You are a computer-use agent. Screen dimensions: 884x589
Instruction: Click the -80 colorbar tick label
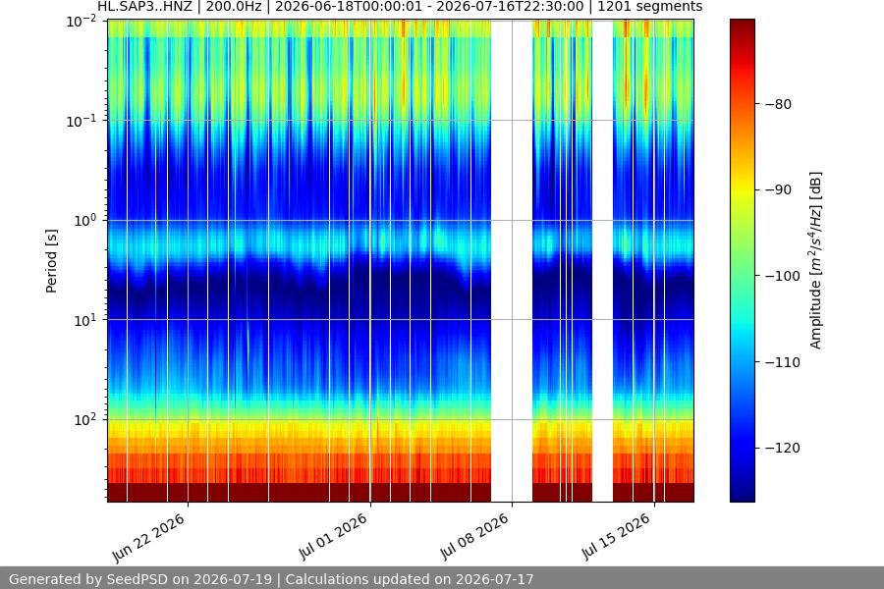pos(778,104)
